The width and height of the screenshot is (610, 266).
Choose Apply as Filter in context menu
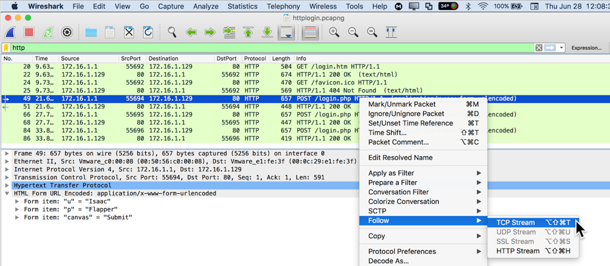coord(391,173)
